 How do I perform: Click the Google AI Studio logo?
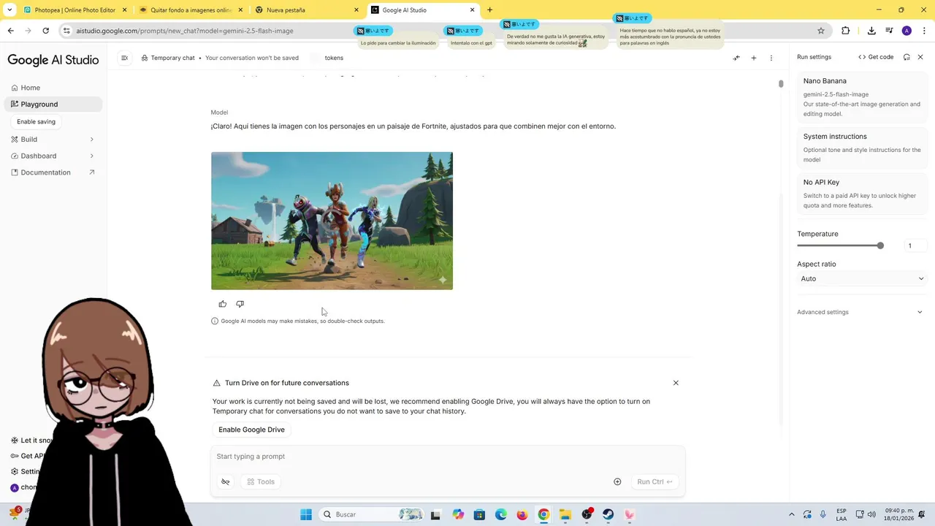tap(53, 60)
